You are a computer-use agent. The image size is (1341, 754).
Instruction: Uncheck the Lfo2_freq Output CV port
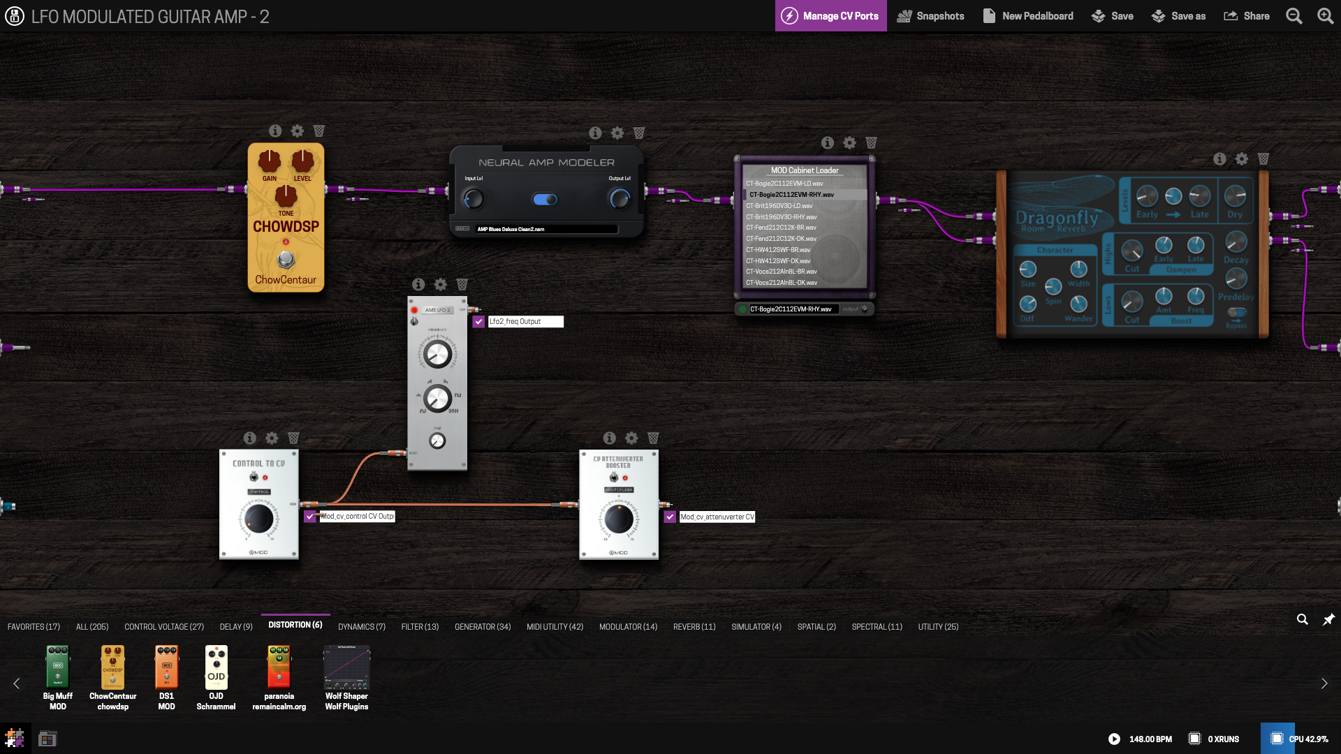[478, 322]
